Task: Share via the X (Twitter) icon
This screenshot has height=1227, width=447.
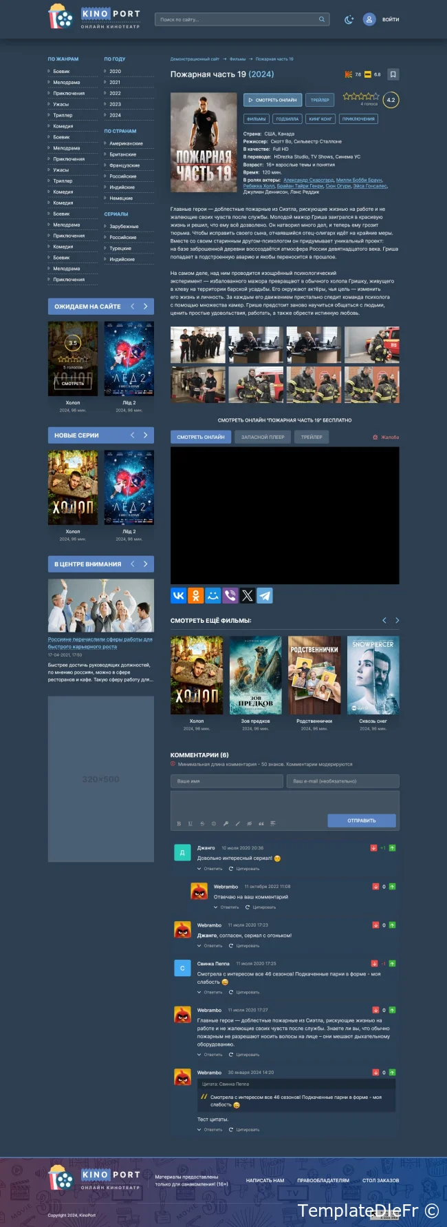Action: click(x=248, y=595)
